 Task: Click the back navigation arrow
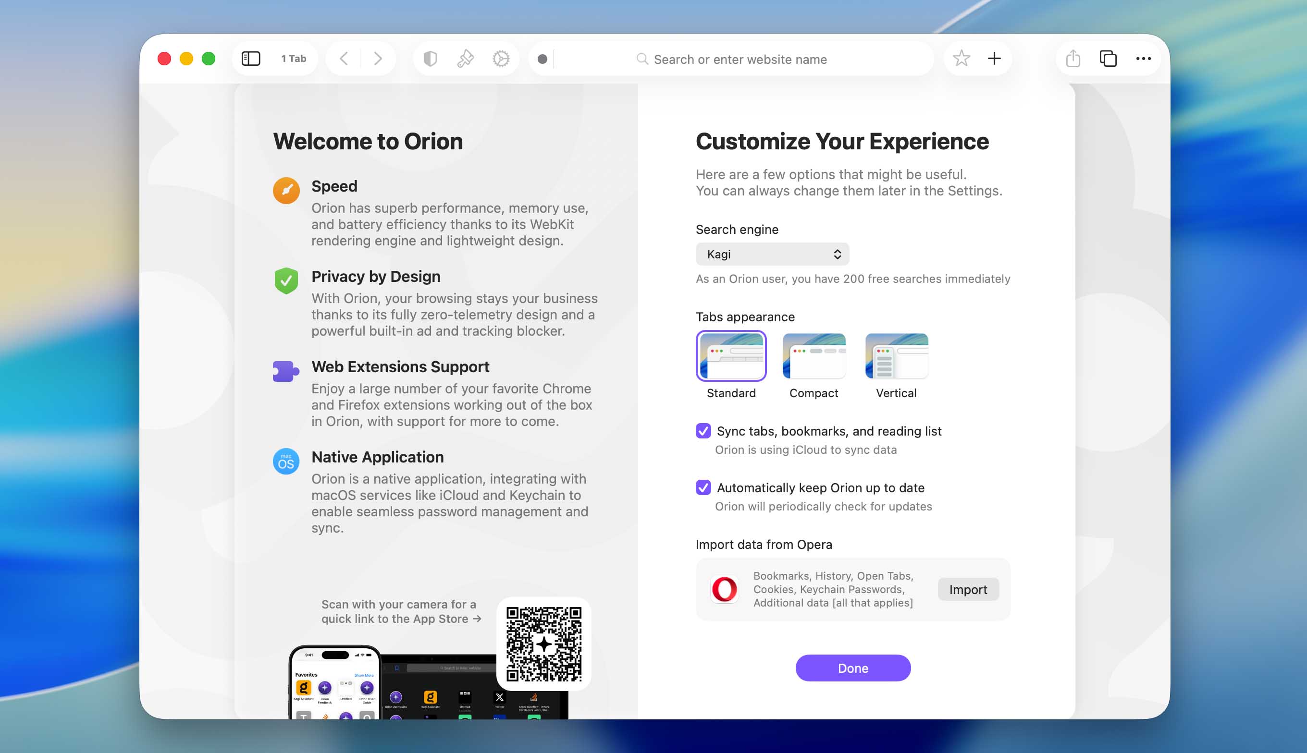(x=344, y=59)
